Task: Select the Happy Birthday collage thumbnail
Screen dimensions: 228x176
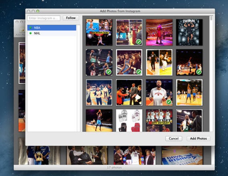Action: click(159, 121)
